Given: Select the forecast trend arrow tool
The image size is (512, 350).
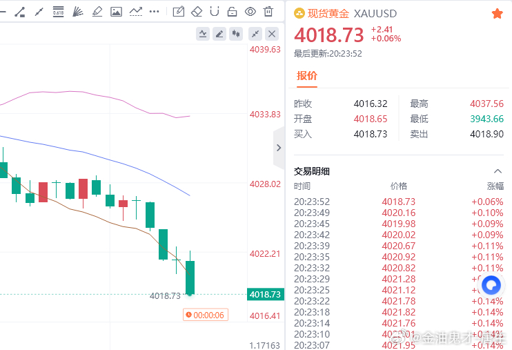Looking at the screenshot, I should coord(135,12).
